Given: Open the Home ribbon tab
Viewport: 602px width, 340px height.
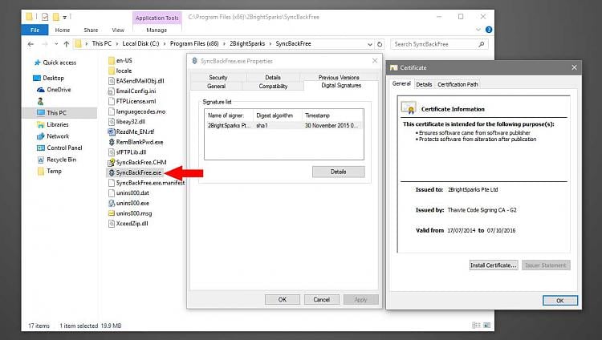Looking at the screenshot, I should point(62,30).
